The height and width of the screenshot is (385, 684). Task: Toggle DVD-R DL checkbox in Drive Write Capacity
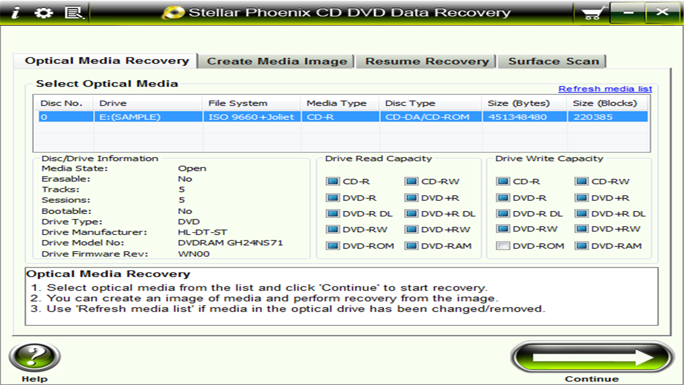[x=503, y=214]
